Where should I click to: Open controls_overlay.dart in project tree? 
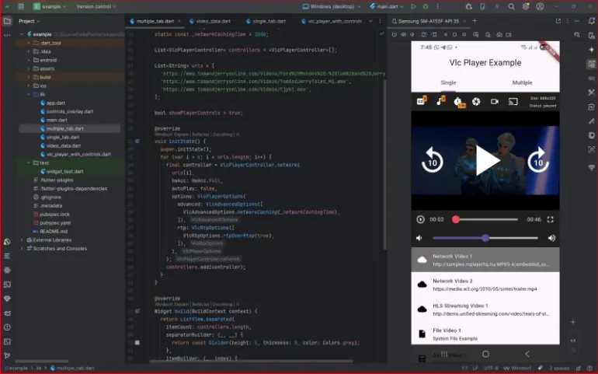(x=69, y=111)
